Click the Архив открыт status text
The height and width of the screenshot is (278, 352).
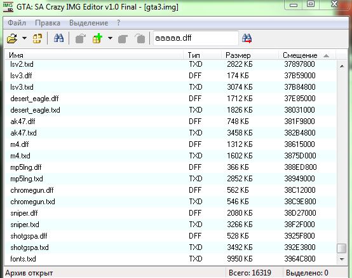29,274
